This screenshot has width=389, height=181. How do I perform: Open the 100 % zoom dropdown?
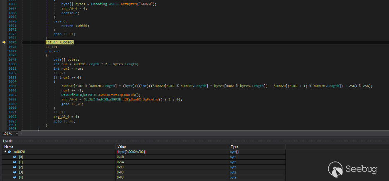click(x=17, y=134)
